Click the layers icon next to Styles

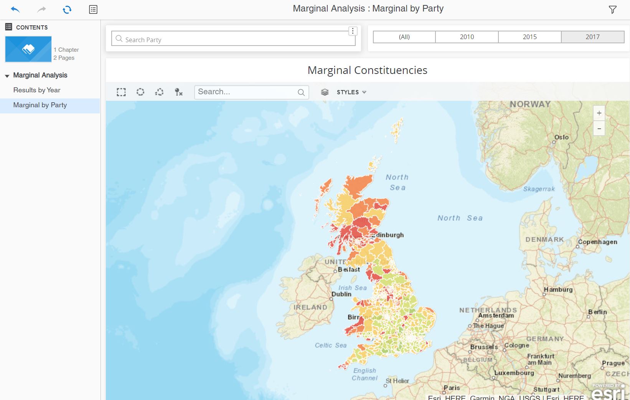click(x=325, y=92)
